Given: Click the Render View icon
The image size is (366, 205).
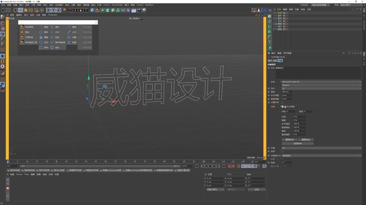Looking at the screenshot, I should (x=70, y=10).
